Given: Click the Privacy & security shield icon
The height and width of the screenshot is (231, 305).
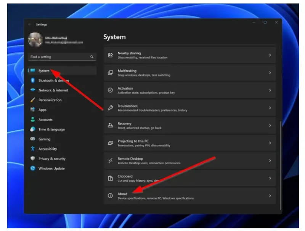Looking at the screenshot, I should (33, 158).
